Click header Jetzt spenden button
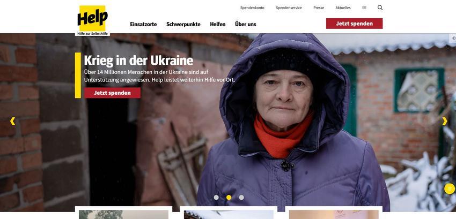The height and width of the screenshot is (219, 456). click(x=354, y=24)
